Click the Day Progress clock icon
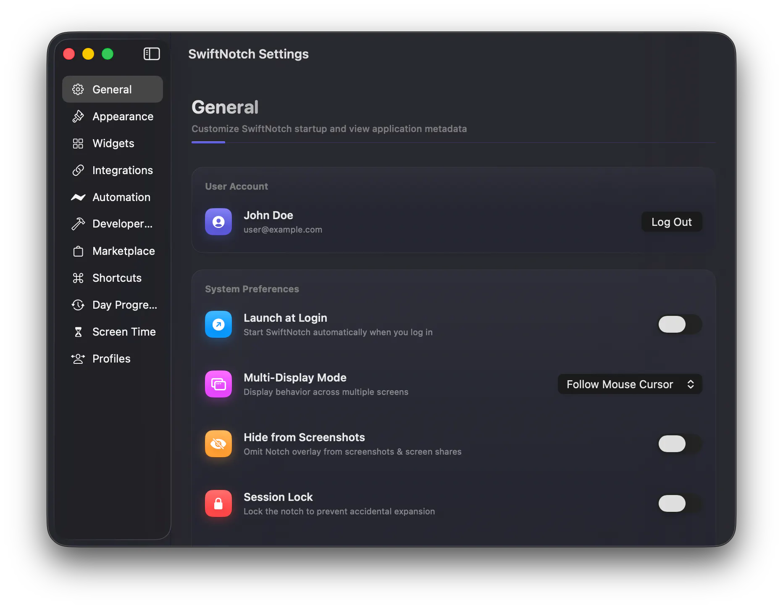Viewport: 783px width, 609px height. click(x=78, y=305)
